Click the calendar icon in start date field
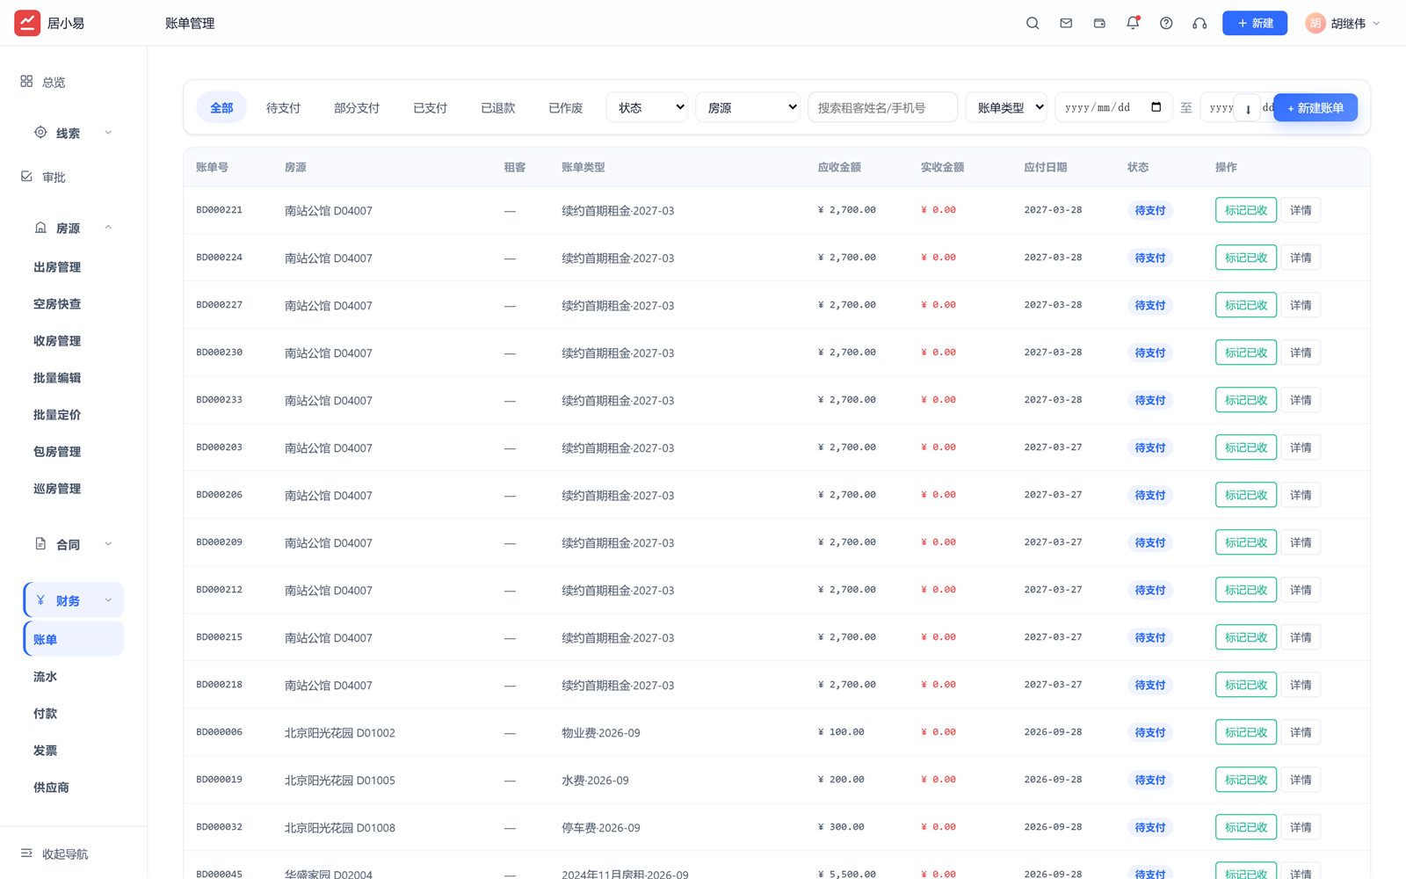The width and height of the screenshot is (1406, 879). 1156,107
